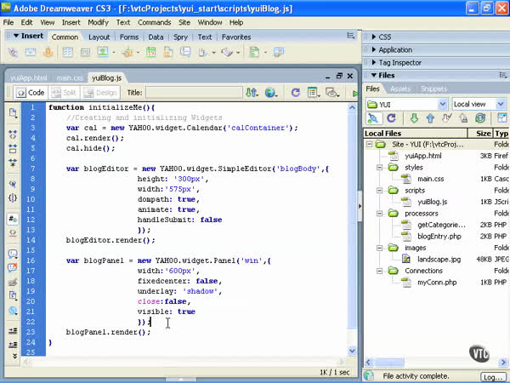Click the Put Files blue up arrow
The image size is (510, 383).
430,118
